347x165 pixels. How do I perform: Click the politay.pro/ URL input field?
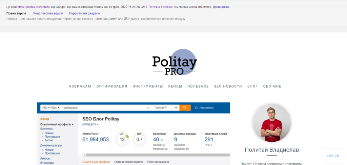[104, 108]
